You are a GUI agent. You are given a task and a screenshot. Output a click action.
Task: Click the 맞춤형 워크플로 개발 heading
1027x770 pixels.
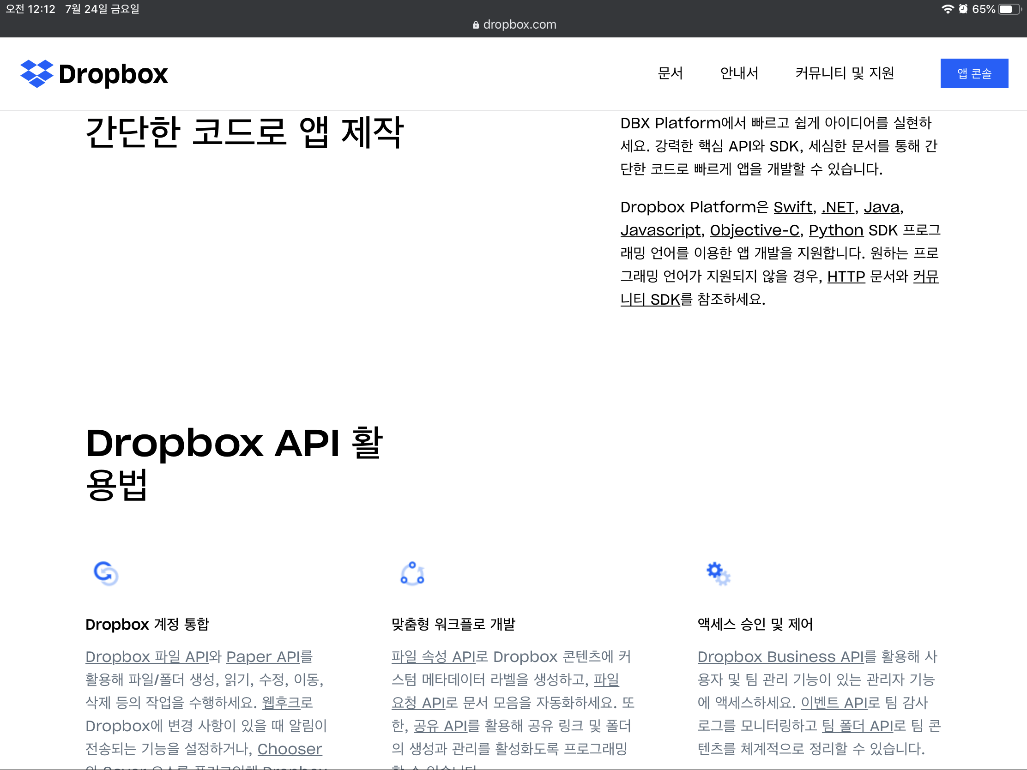pyautogui.click(x=453, y=624)
